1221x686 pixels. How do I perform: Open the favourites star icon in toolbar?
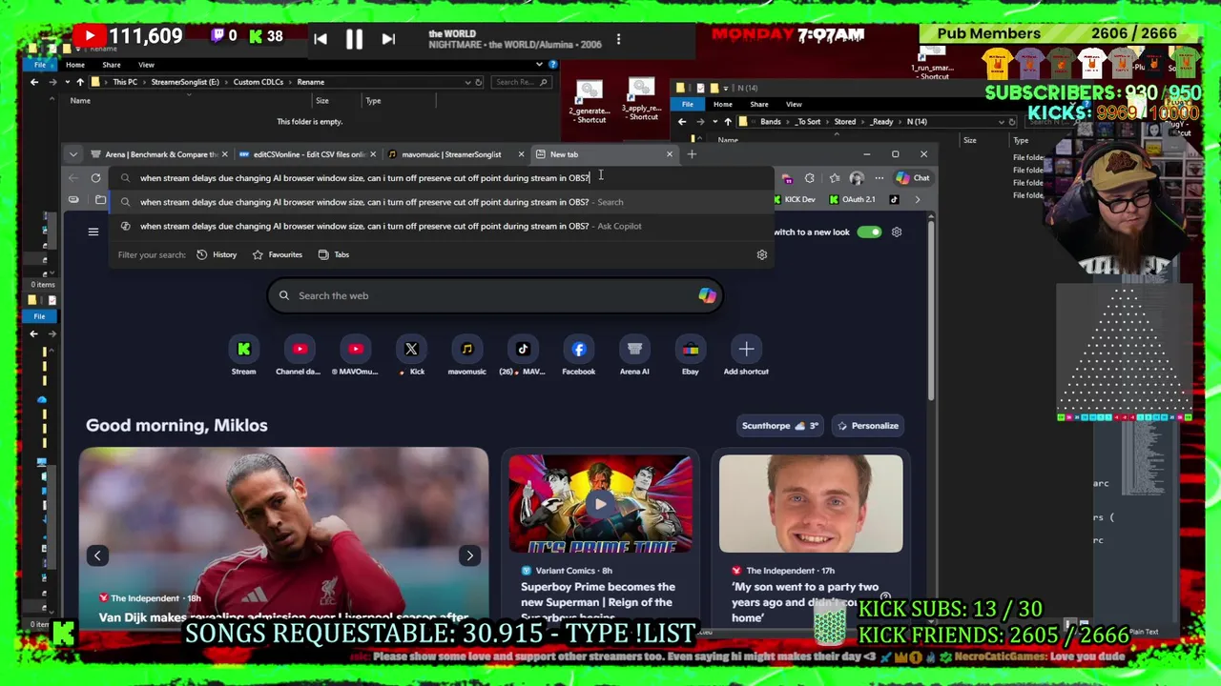coord(835,178)
